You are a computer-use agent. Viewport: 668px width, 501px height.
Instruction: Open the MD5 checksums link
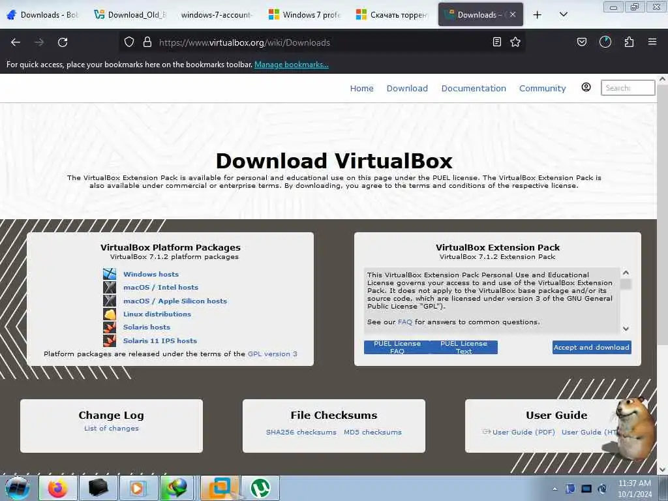click(372, 432)
